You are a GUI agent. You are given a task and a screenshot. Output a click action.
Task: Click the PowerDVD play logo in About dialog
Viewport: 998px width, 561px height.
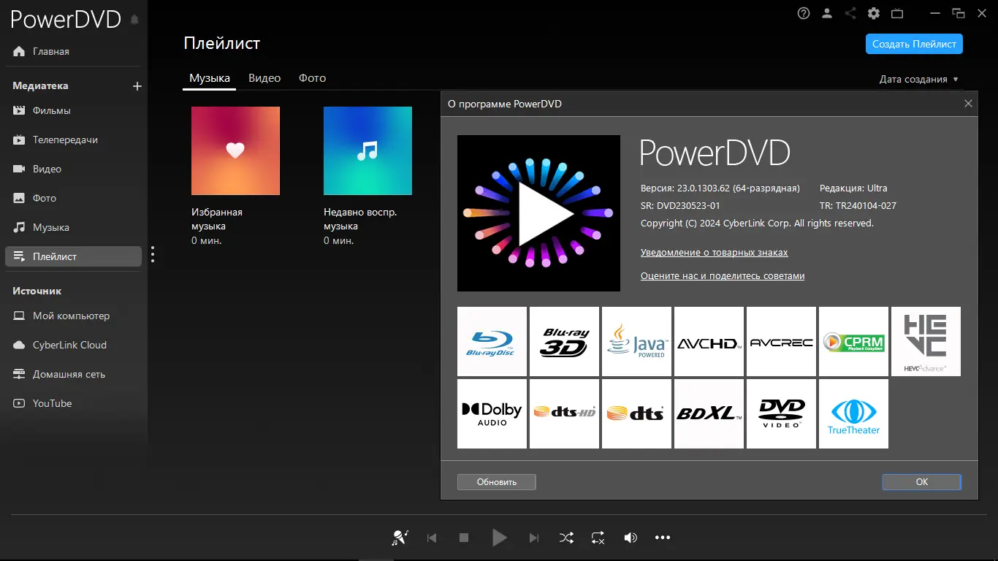coord(538,213)
